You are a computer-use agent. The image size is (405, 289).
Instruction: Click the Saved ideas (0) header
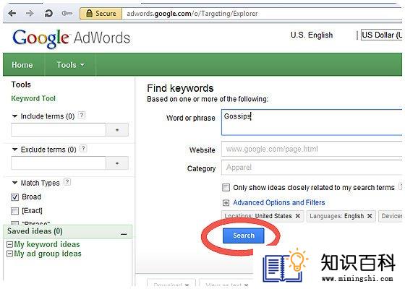(35, 231)
